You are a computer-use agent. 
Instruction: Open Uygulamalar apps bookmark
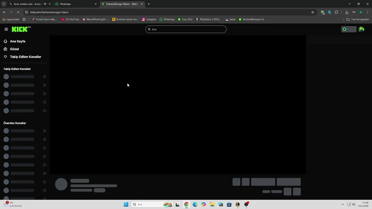[11, 19]
